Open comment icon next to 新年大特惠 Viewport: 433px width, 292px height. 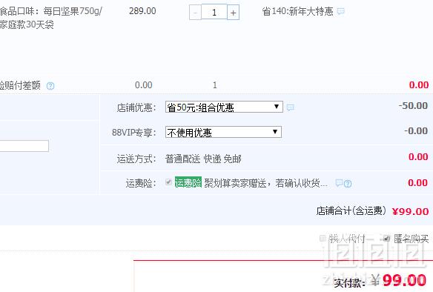click(x=341, y=11)
